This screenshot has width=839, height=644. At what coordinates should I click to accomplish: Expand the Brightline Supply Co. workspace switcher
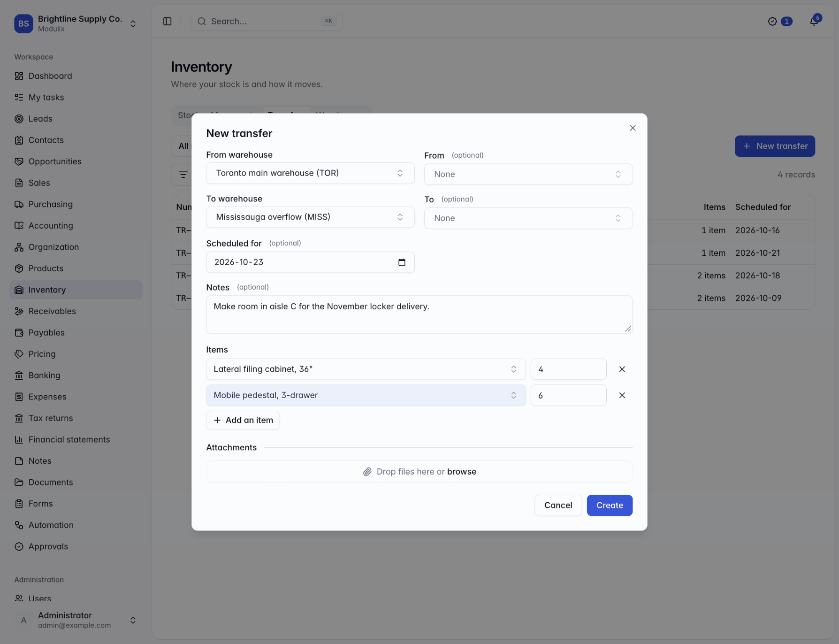(x=76, y=23)
